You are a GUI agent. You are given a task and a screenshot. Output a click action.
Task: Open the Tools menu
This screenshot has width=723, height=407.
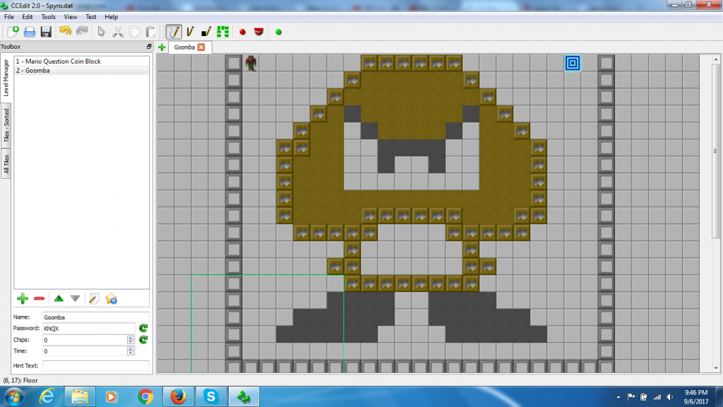pyautogui.click(x=48, y=17)
